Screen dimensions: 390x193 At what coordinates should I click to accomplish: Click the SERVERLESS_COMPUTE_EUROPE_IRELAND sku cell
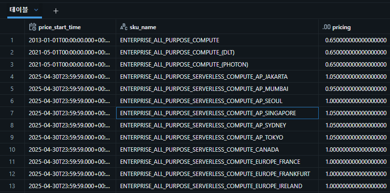point(217,186)
